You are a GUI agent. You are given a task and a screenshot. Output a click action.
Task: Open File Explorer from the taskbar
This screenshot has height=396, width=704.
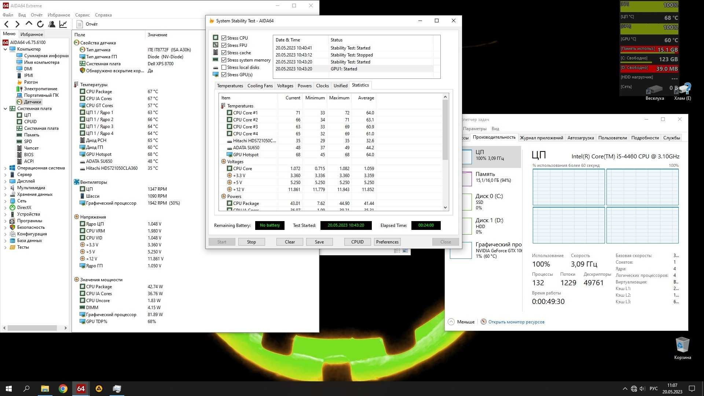[45, 389]
